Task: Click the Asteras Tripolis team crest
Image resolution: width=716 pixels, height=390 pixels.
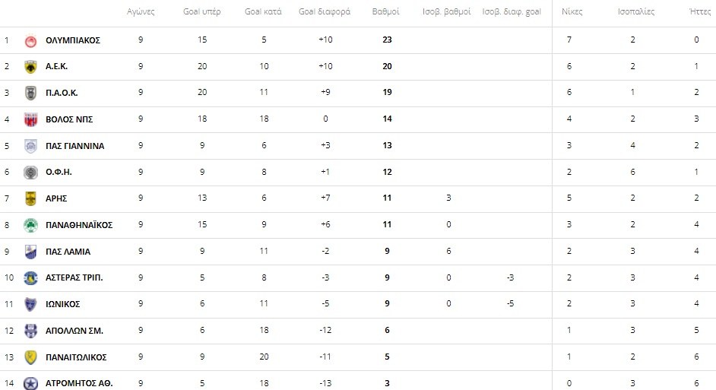Action: 30,277
